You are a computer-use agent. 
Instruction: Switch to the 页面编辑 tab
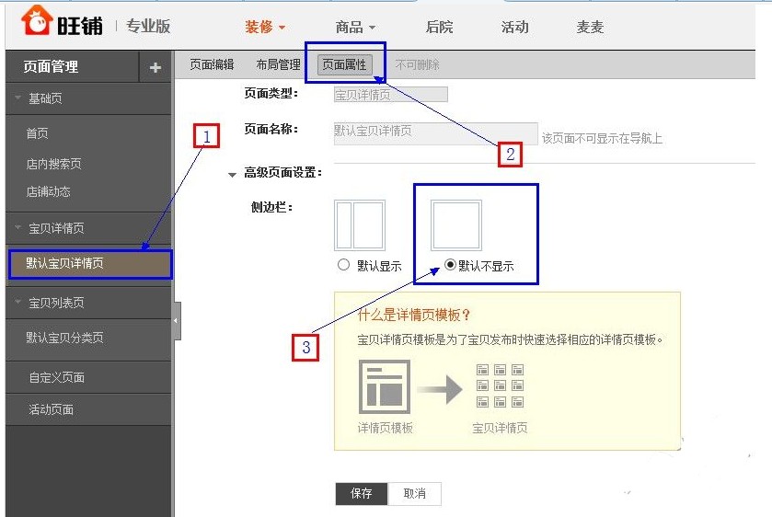point(212,65)
